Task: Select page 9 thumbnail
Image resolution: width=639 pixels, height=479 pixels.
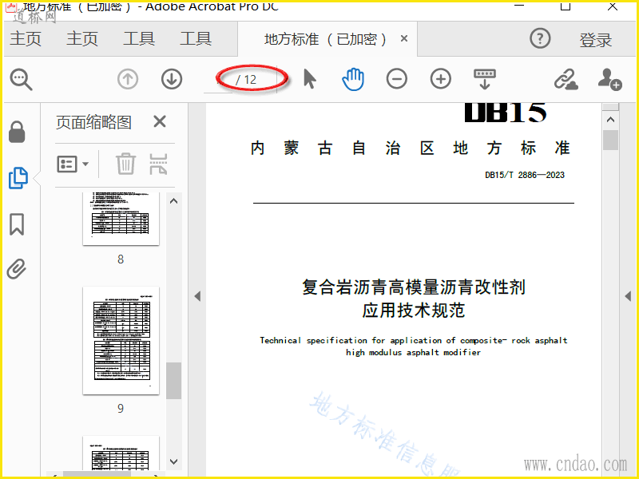Action: point(121,341)
